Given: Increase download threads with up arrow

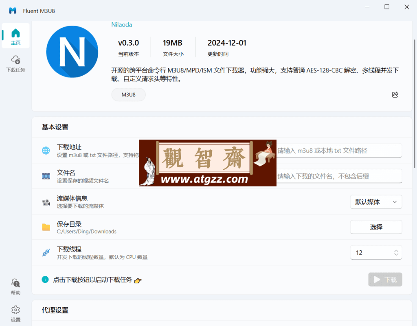Looking at the screenshot, I should [396, 251].
